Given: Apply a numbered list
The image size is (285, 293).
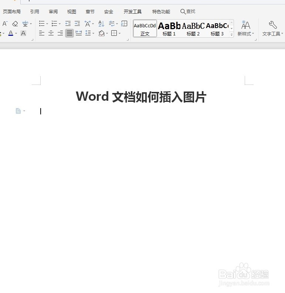Looking at the screenshot, I should tap(54, 24).
